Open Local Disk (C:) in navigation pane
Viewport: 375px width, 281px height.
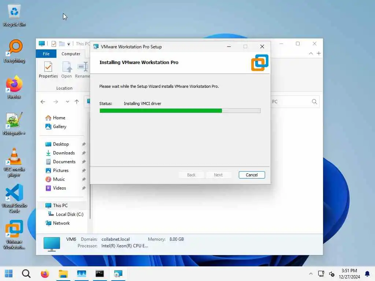(x=69, y=214)
